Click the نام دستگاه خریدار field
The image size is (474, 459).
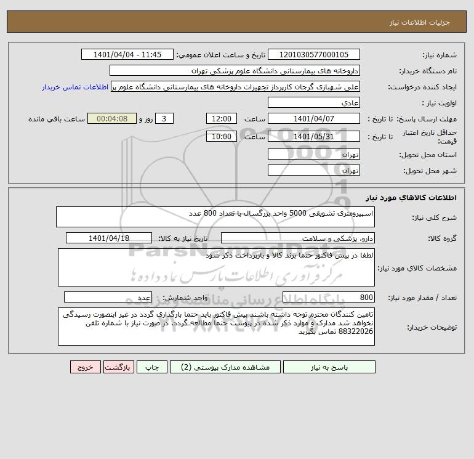click(235, 70)
